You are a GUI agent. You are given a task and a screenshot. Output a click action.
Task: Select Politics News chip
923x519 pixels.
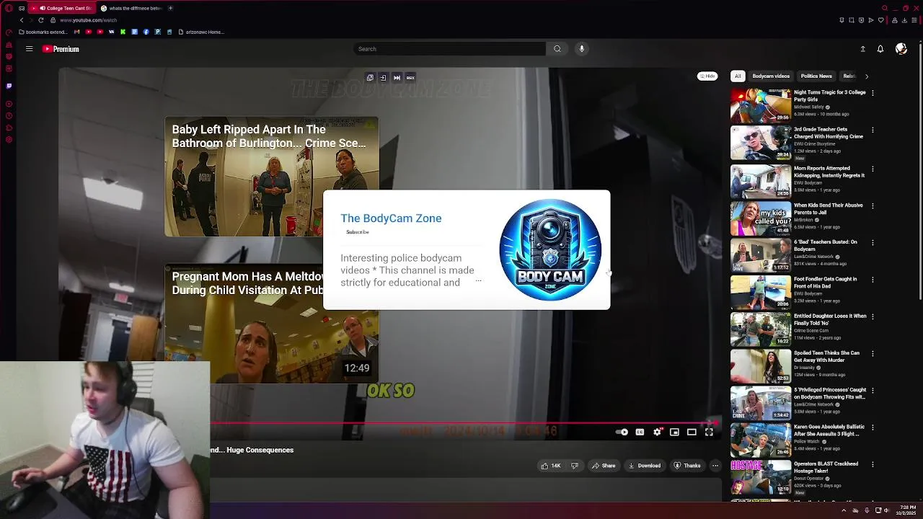click(816, 76)
